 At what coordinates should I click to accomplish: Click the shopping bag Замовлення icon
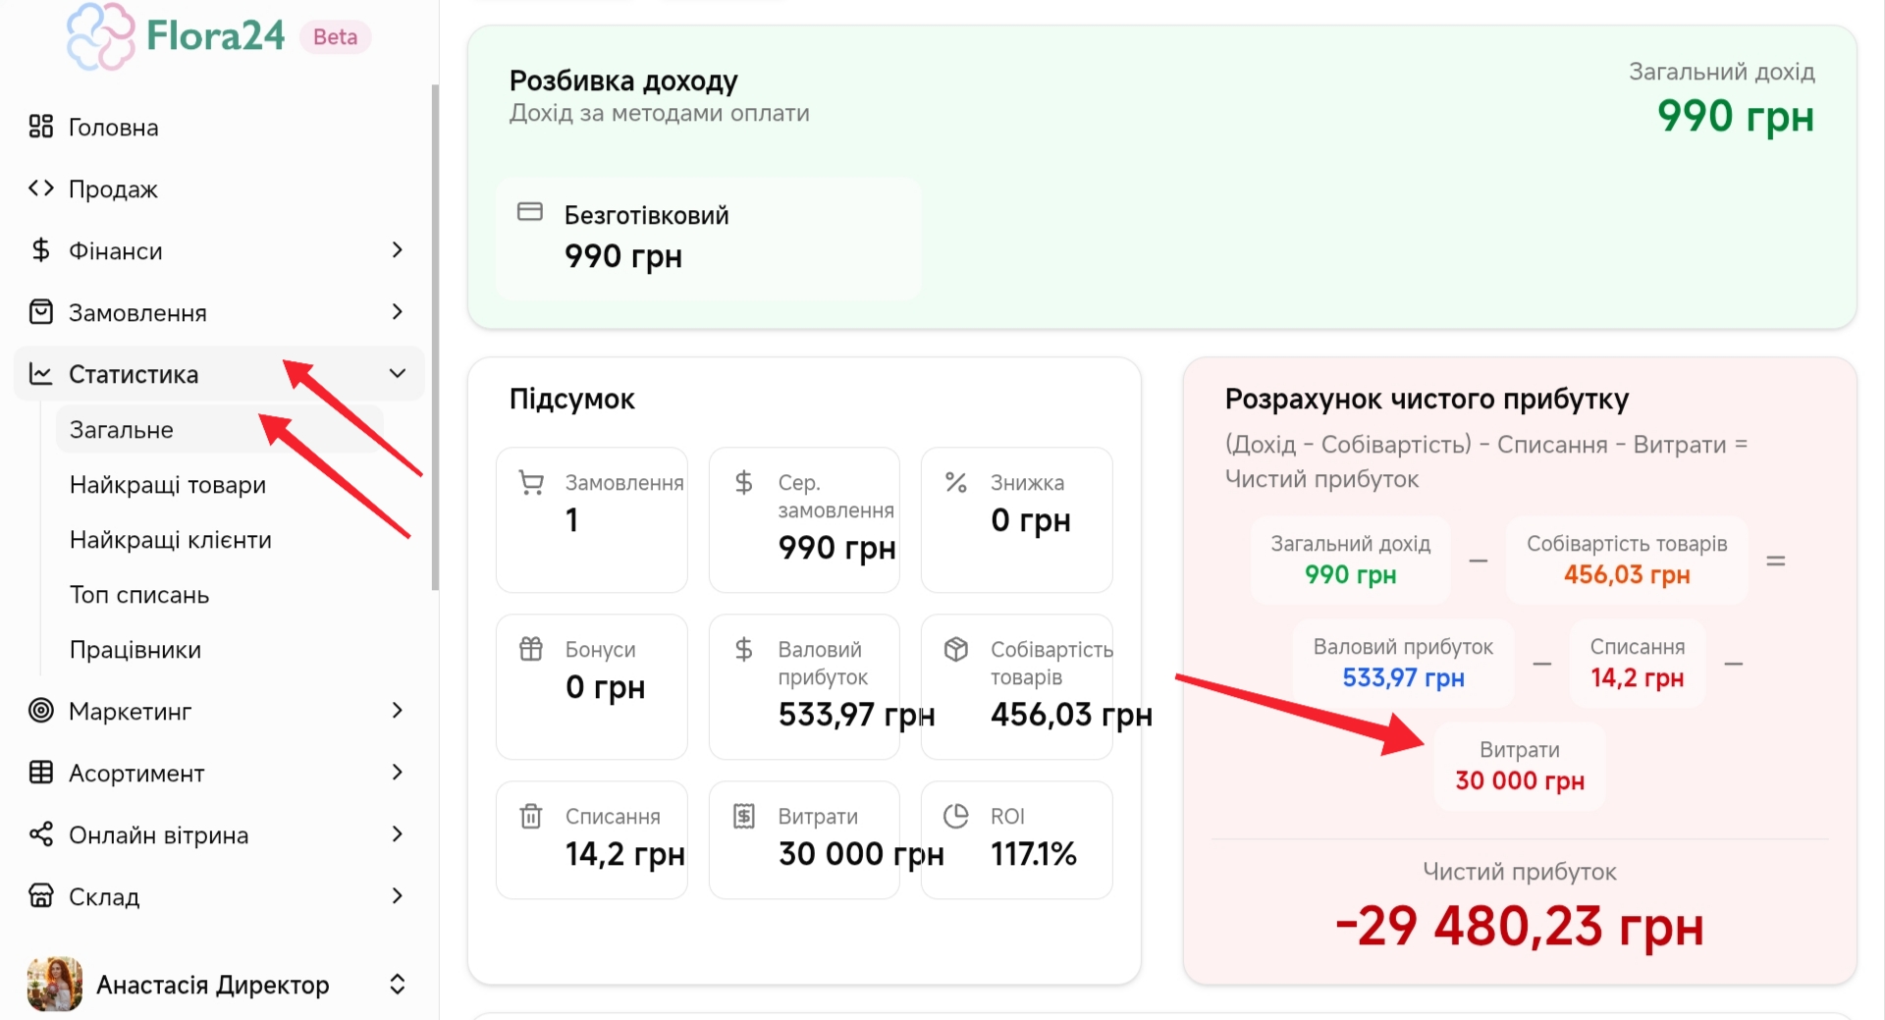(41, 312)
